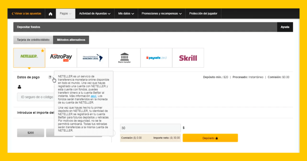The width and height of the screenshot is (307, 161).
Task: Switch to Tarjeta de crédito/débito tab
Action: [33, 40]
